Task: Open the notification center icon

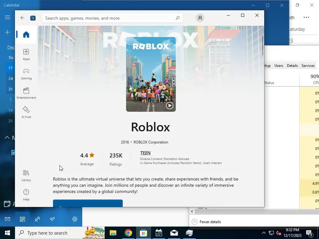Action: 309,233
